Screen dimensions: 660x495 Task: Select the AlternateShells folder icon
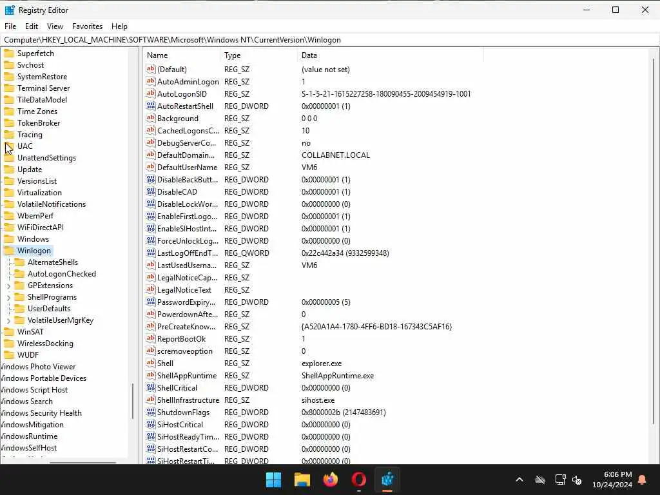coord(19,262)
